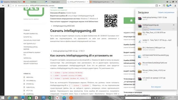Bookmark page using the star icon
This screenshot has width=178, height=100.
(160, 6)
